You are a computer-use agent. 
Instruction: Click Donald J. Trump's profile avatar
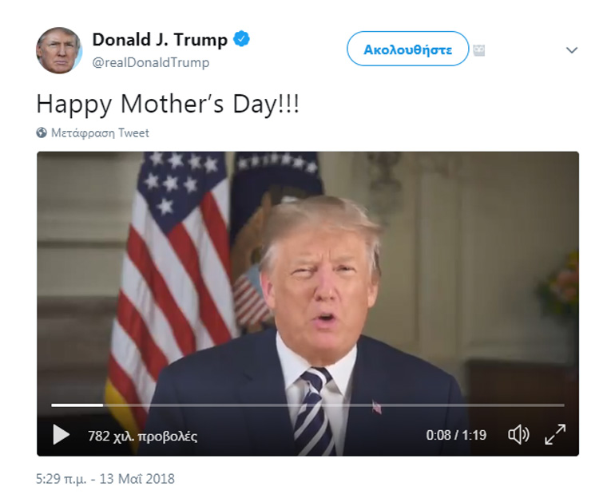58,50
